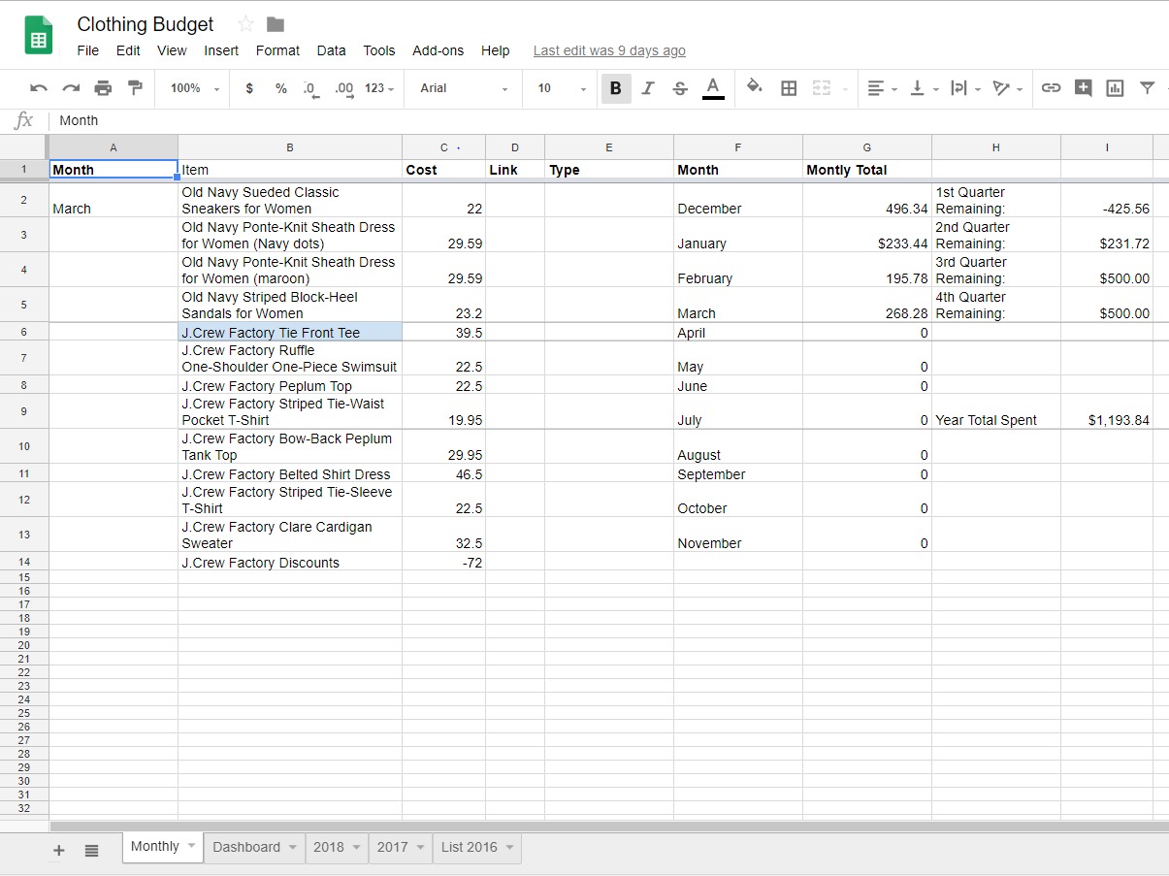The height and width of the screenshot is (876, 1169).
Task: Click the Insert comment icon
Action: tap(1084, 88)
